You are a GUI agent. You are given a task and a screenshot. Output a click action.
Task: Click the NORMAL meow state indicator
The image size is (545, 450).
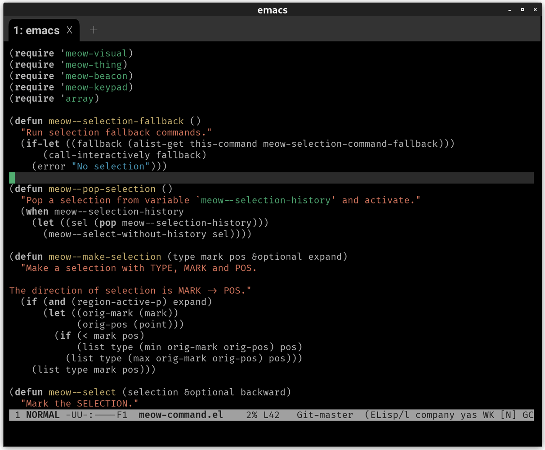[43, 414]
